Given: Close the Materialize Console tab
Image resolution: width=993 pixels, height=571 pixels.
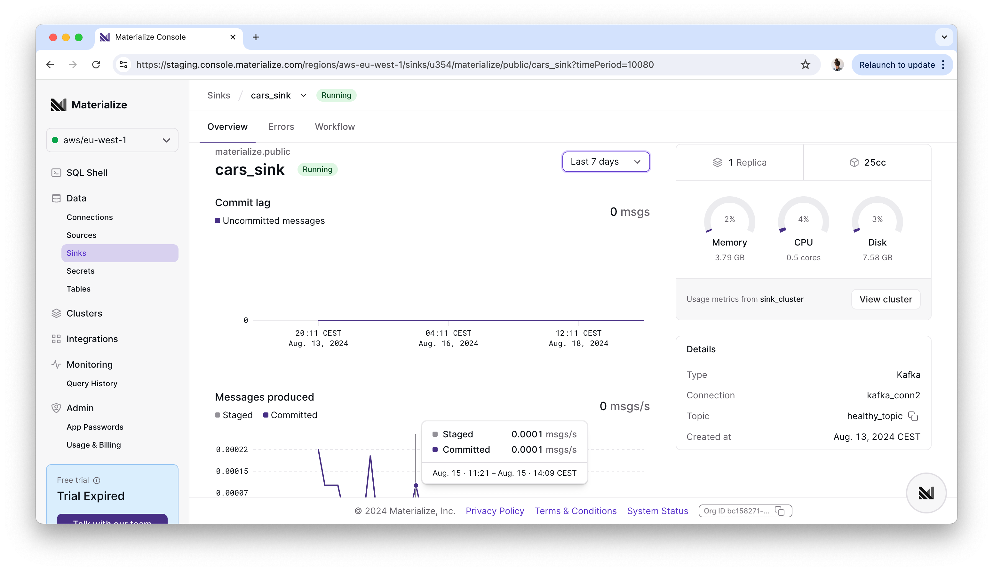Looking at the screenshot, I should 233,37.
